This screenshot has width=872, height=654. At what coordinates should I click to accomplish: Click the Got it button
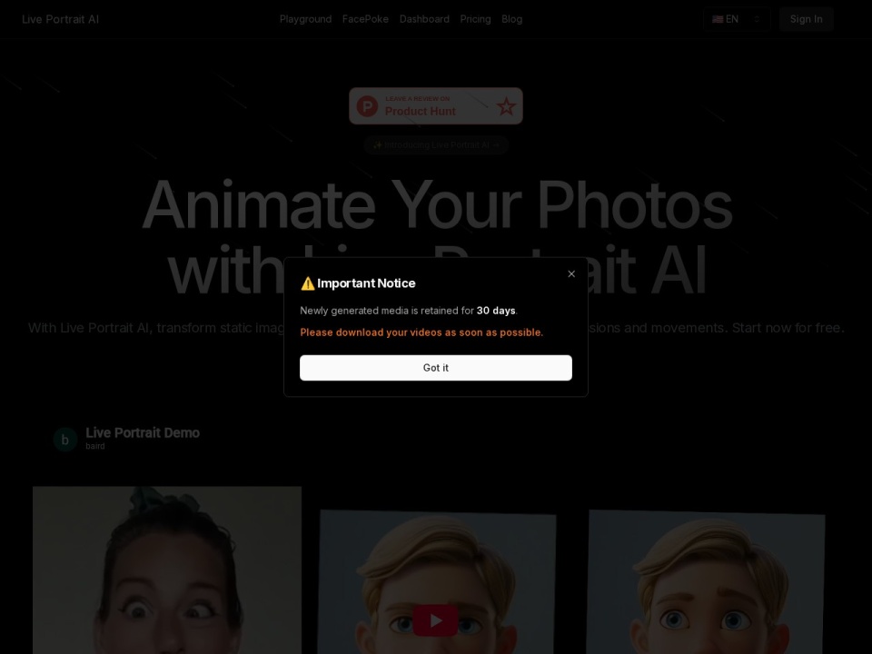click(x=435, y=368)
